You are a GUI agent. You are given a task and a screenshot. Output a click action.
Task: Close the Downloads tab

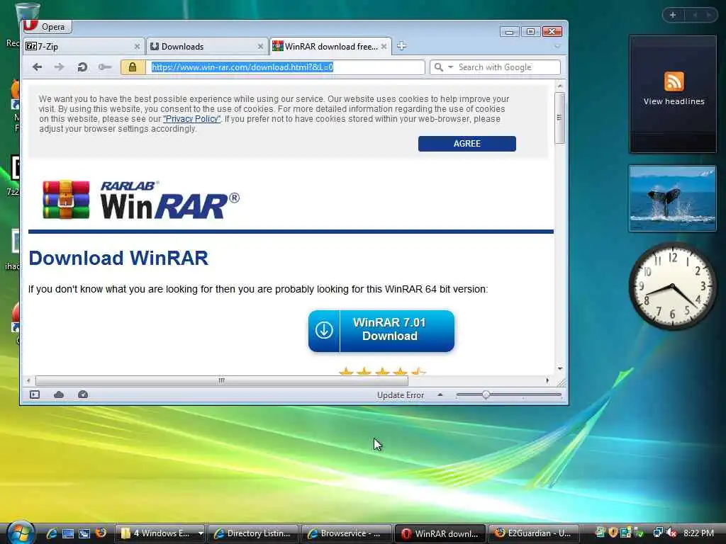260,46
